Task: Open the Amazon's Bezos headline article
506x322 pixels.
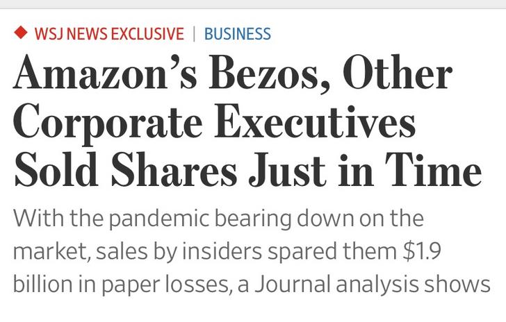Action: pos(247,121)
